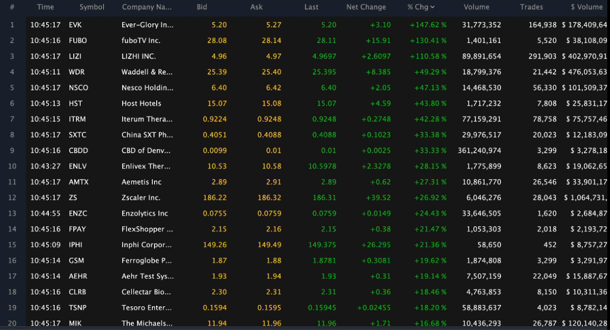Image resolution: width=610 pixels, height=330 pixels.
Task: Click the trades value 452
Action: pyautogui.click(x=550, y=245)
